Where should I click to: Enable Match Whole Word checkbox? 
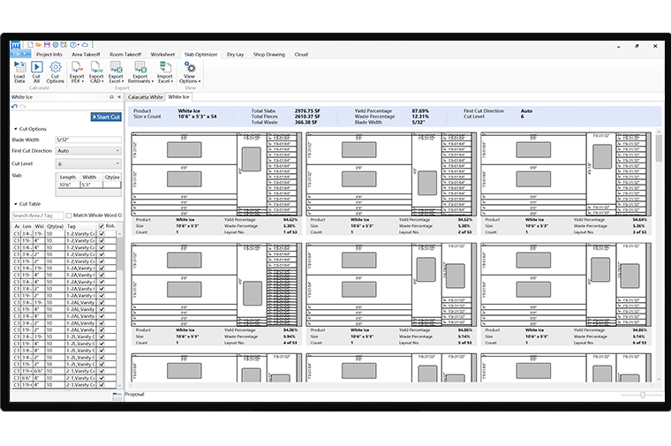click(x=70, y=215)
